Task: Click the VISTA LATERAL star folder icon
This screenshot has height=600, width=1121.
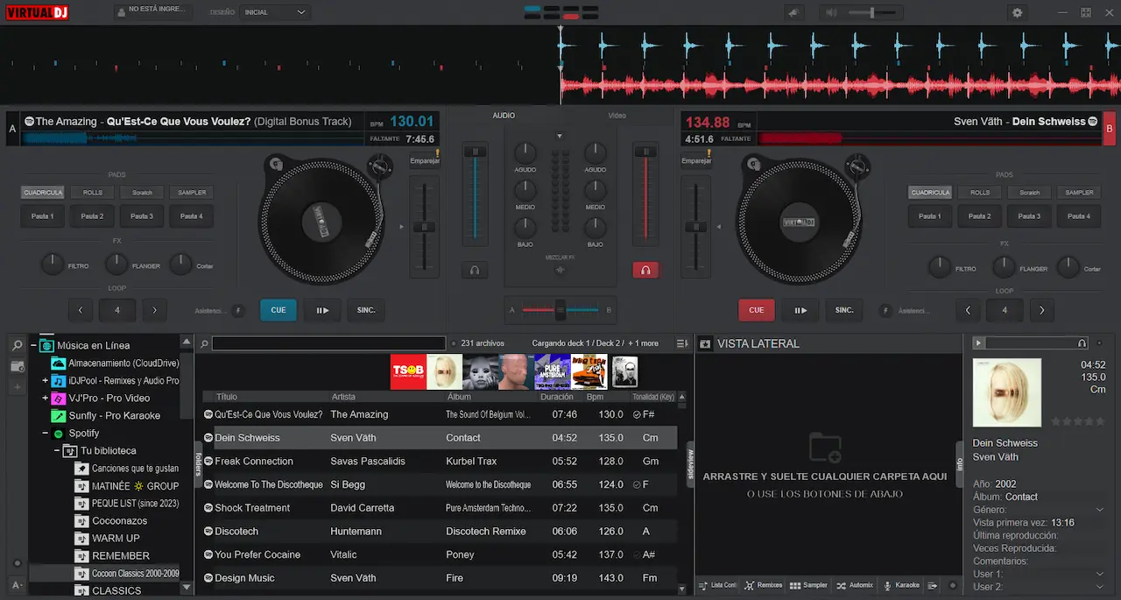Action: click(x=706, y=344)
